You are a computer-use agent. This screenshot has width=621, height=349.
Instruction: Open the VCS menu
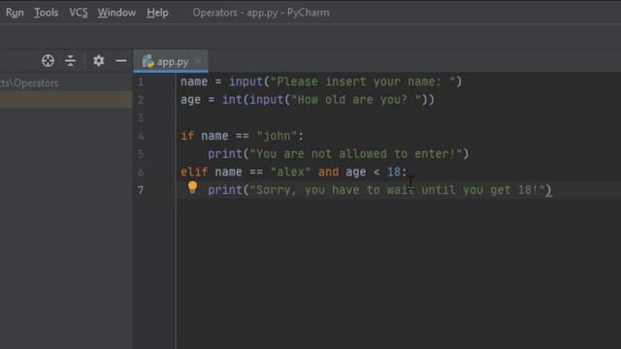[x=79, y=13]
